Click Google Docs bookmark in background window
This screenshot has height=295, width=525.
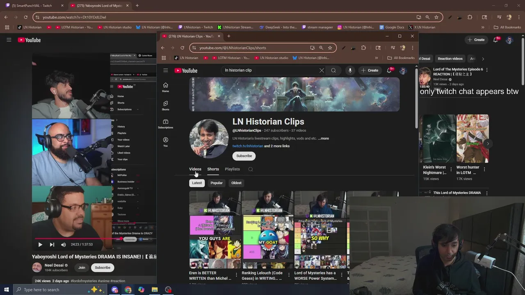pyautogui.click(x=392, y=27)
